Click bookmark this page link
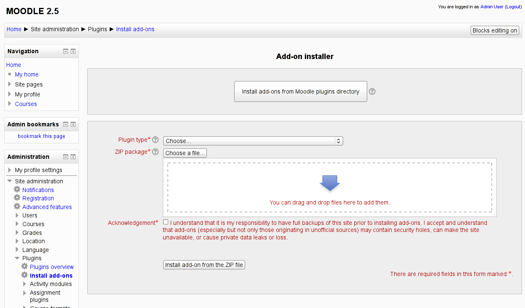 (x=42, y=136)
